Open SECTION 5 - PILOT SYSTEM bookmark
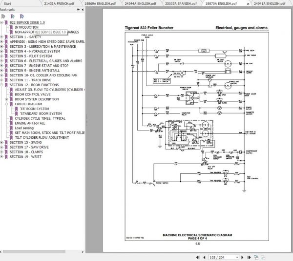The image size is (293, 261). coord(31,56)
